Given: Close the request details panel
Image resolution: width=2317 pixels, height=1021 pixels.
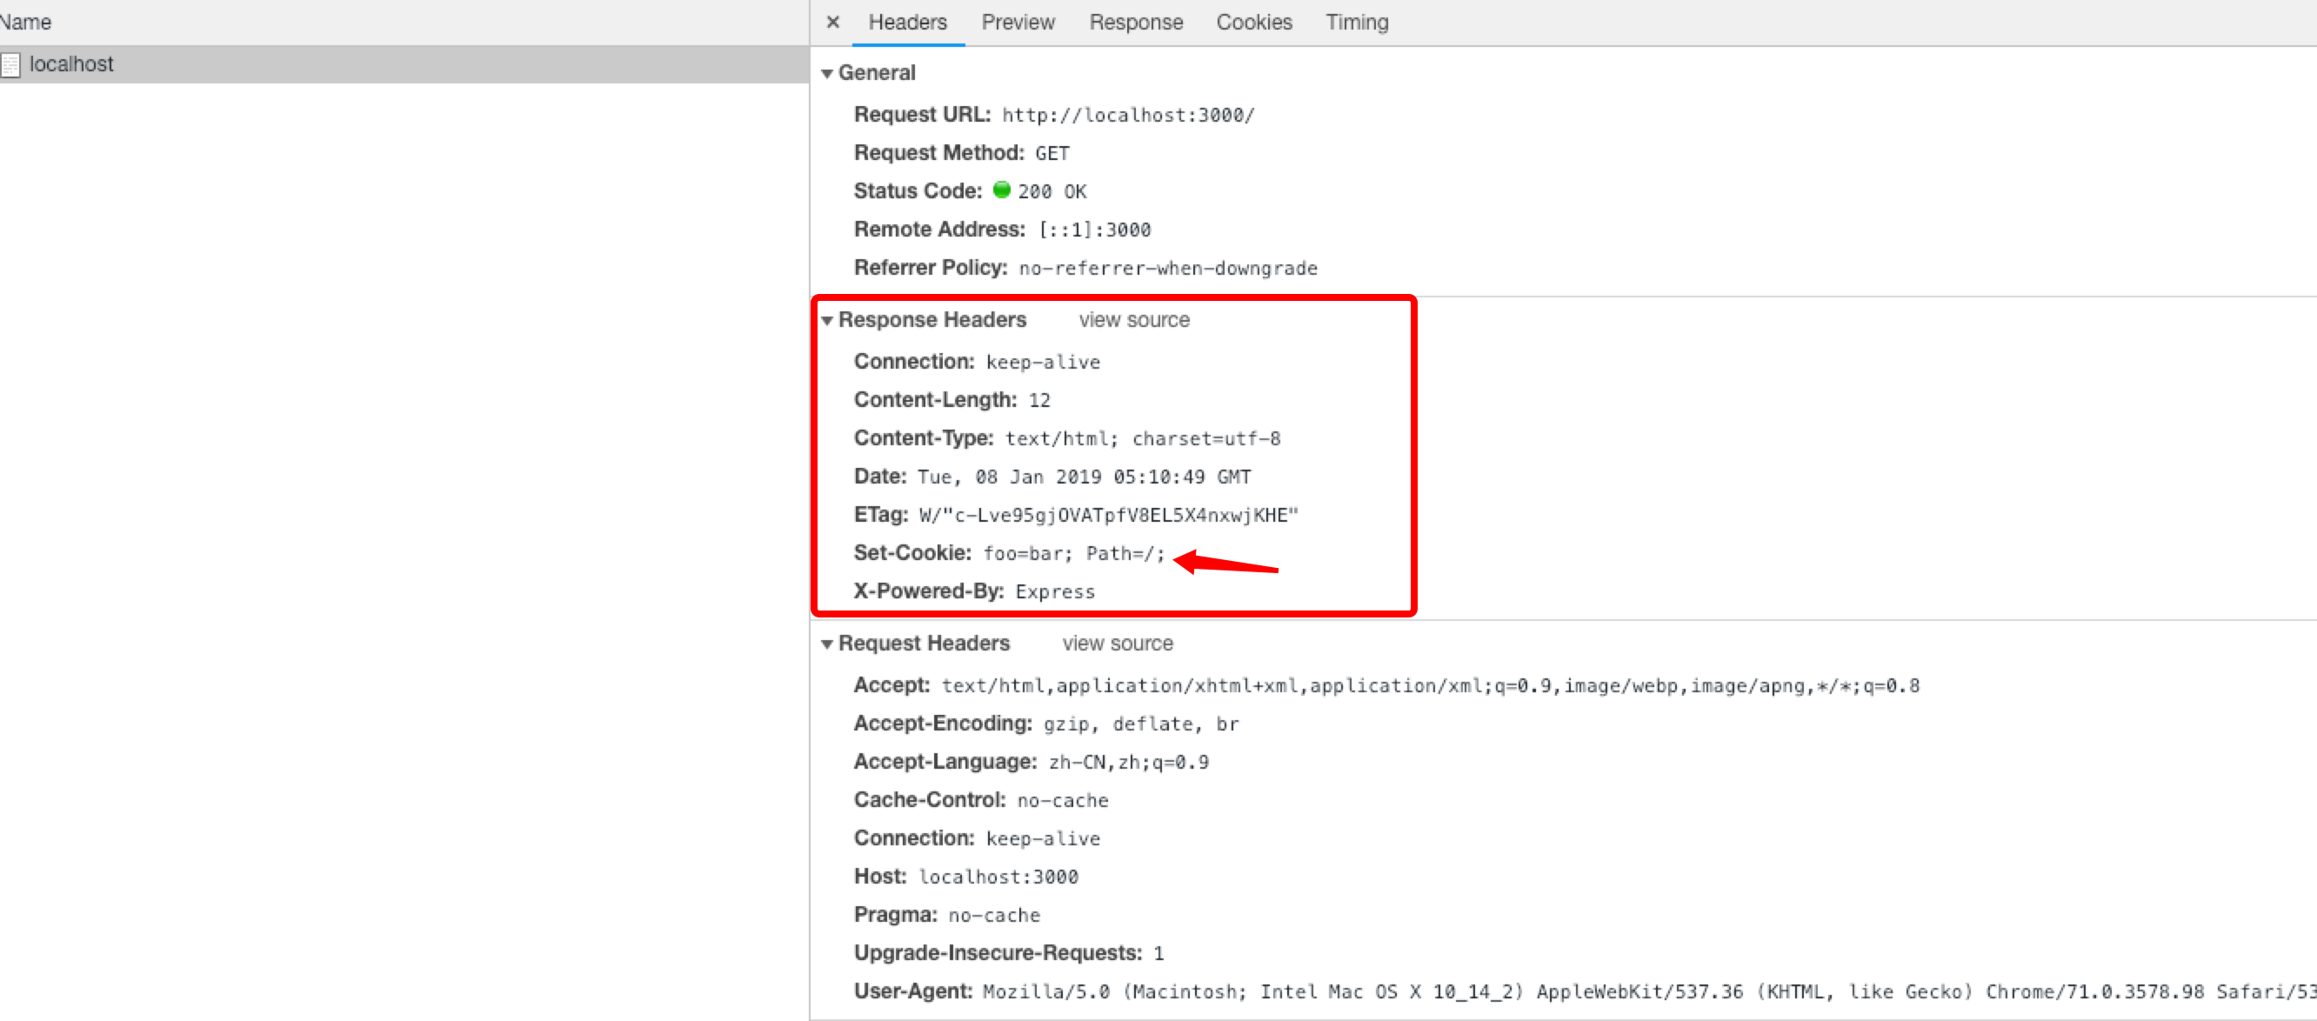Looking at the screenshot, I should pyautogui.click(x=833, y=22).
